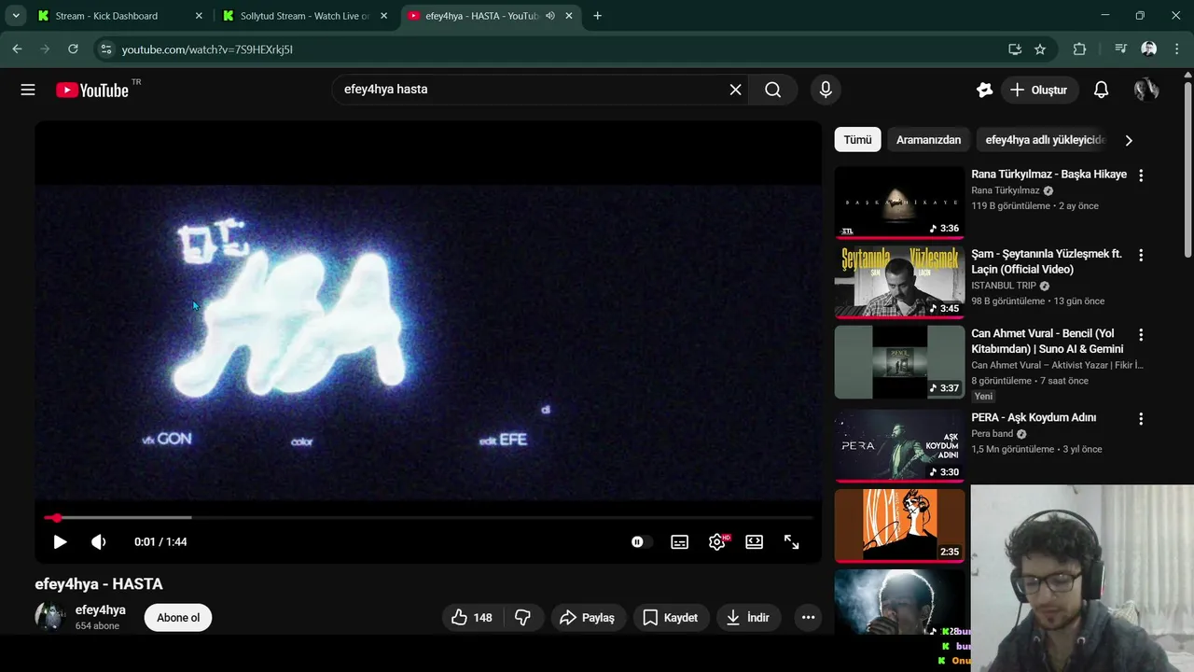The width and height of the screenshot is (1194, 672).
Task: Select the Aramanızdan filter chip
Action: (x=928, y=140)
